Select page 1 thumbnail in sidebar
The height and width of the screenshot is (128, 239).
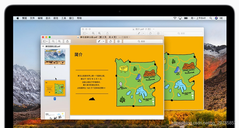coord(55,57)
